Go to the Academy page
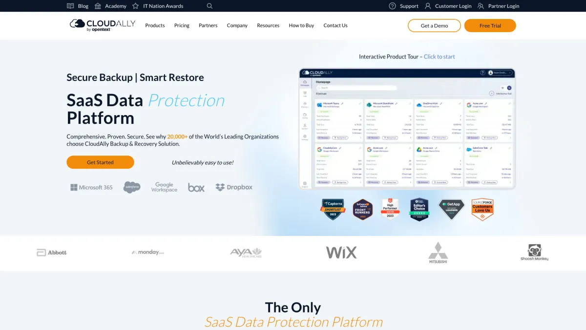This screenshot has width=586, height=330. (x=116, y=6)
